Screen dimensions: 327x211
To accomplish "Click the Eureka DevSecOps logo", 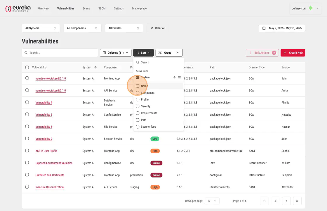I will [18, 8].
